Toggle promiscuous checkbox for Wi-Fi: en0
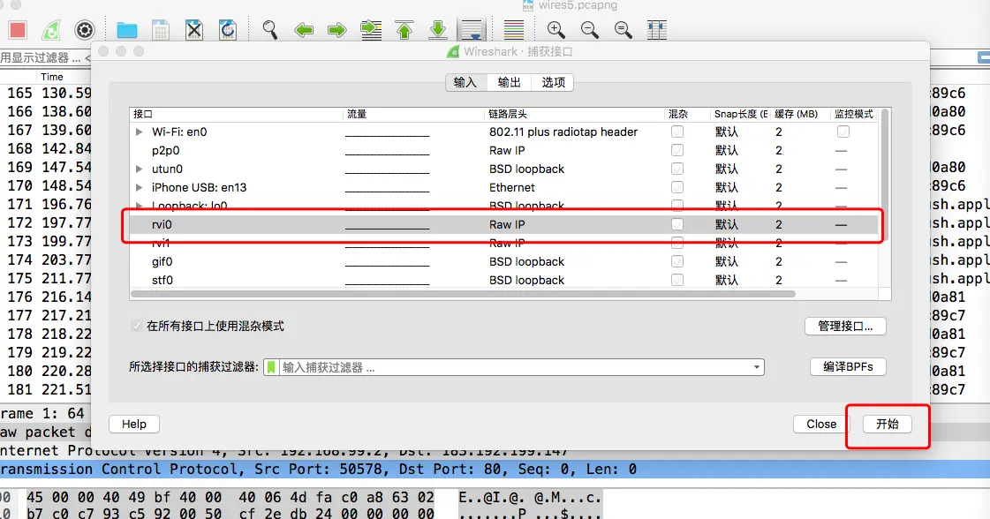 pos(676,132)
